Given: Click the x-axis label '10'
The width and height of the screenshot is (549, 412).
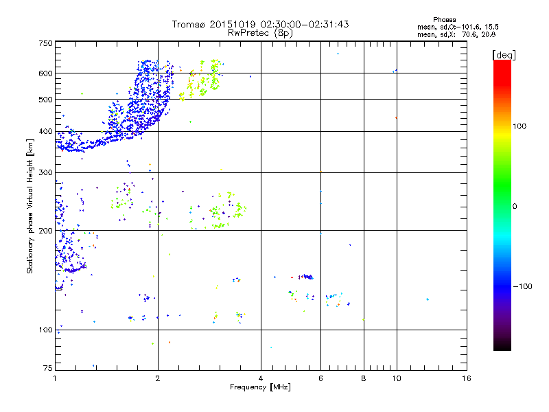Looking at the screenshot, I should (x=397, y=378).
